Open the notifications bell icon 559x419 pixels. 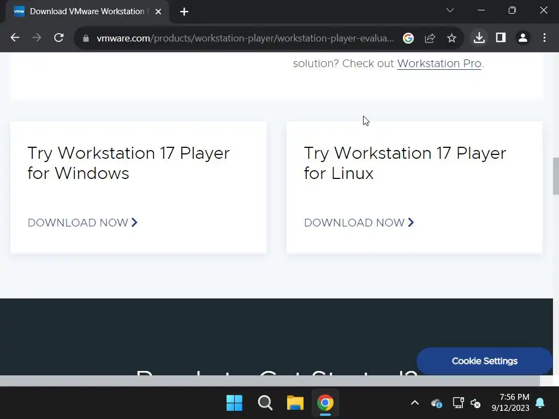pyautogui.click(x=540, y=403)
